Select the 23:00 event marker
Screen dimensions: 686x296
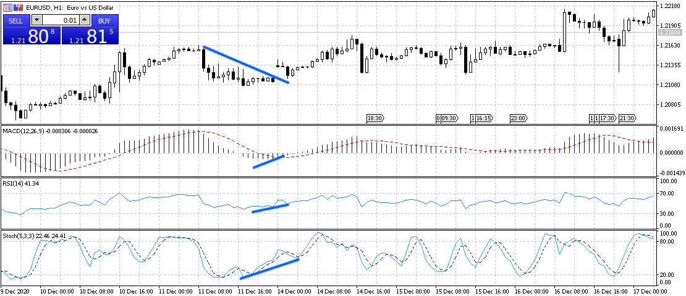(x=518, y=118)
